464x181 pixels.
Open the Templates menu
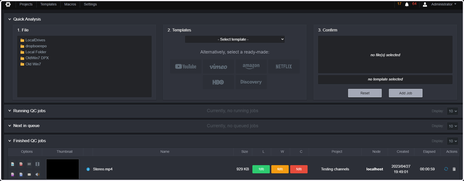pyautogui.click(x=48, y=5)
